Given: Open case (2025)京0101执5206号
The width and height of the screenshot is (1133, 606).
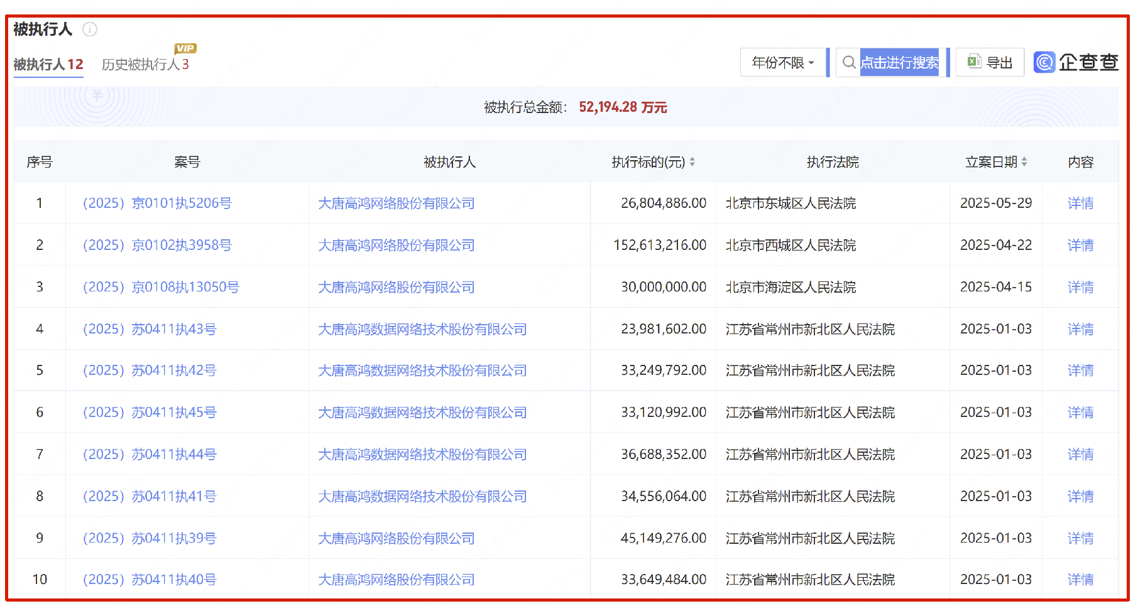Looking at the screenshot, I should [157, 203].
